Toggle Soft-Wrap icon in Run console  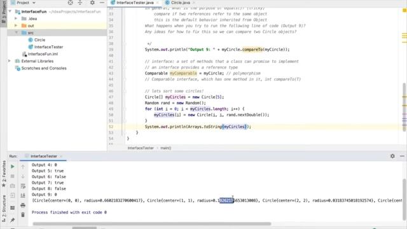tap(23, 186)
